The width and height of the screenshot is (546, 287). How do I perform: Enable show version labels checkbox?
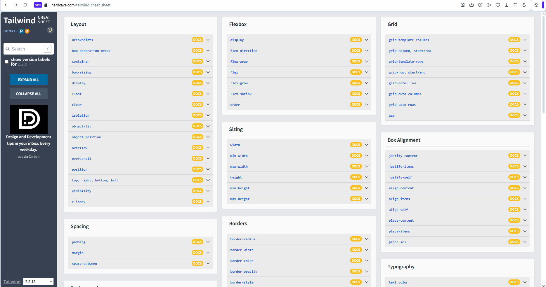6,62
